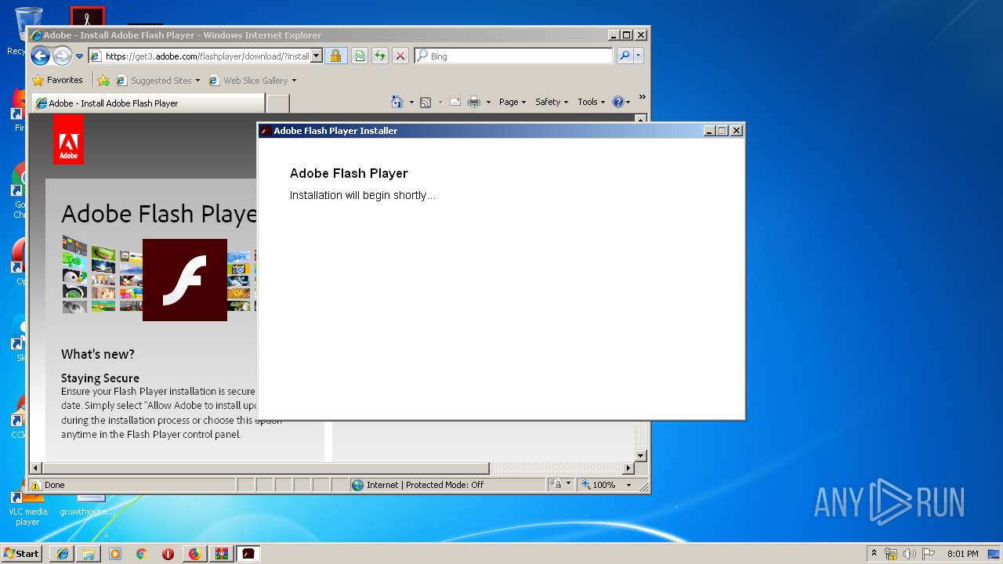View the security lock icon report

(335, 56)
